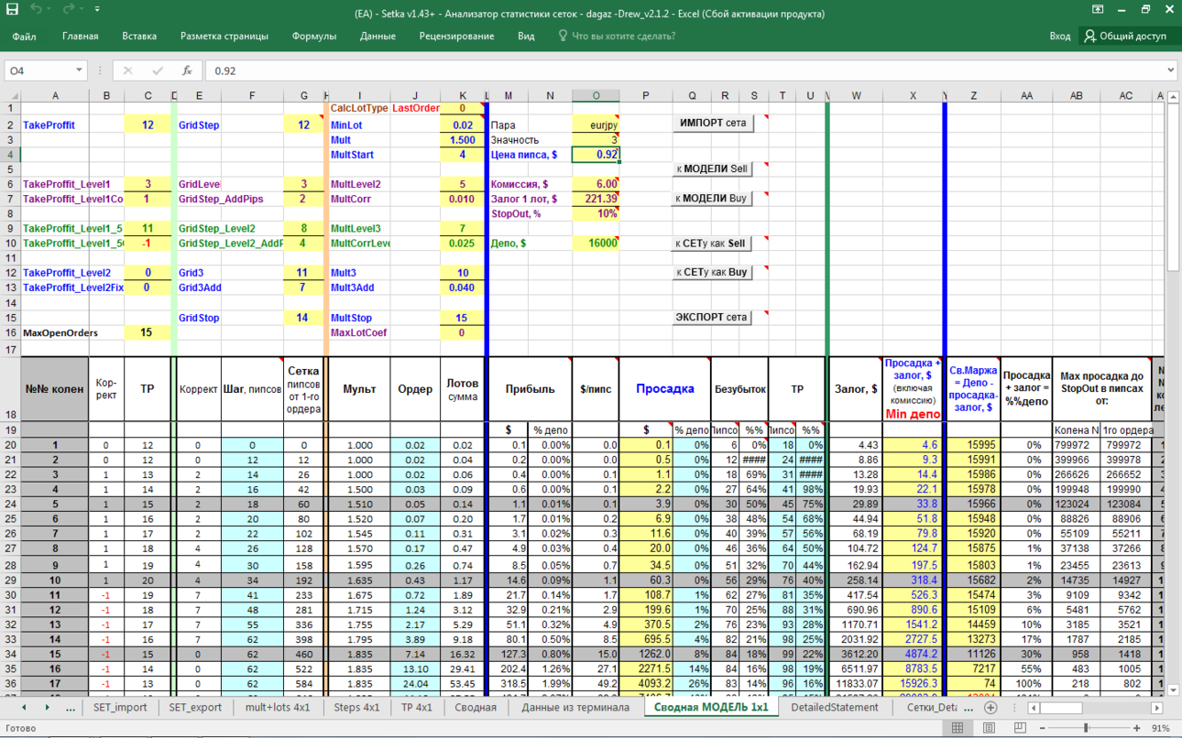1182x738 pixels.
Task: Add a new sheet with plus icon
Action: tap(990, 708)
